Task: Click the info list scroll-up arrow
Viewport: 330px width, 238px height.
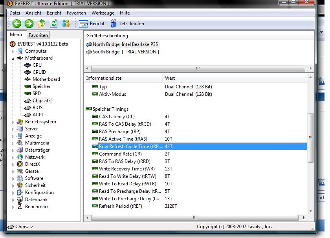Action: click(x=311, y=77)
